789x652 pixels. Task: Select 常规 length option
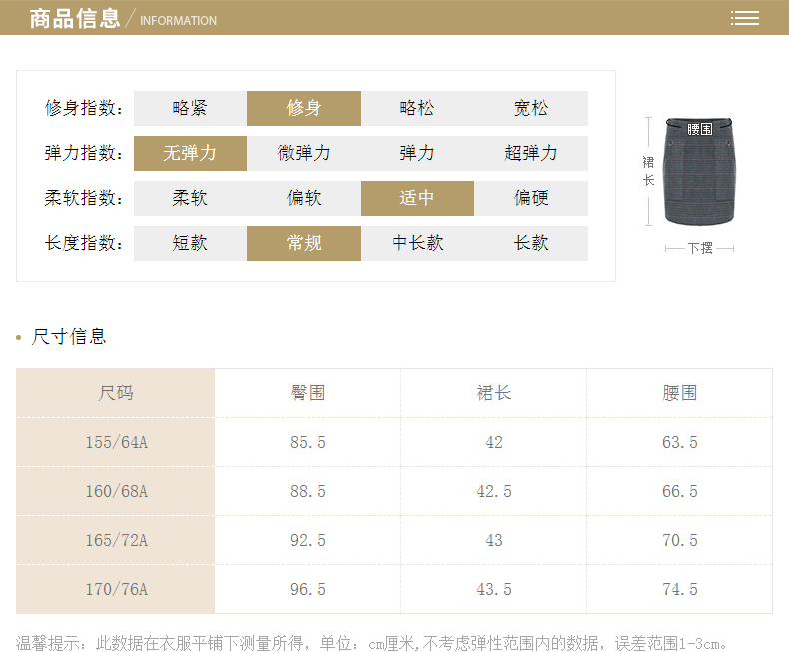304,243
